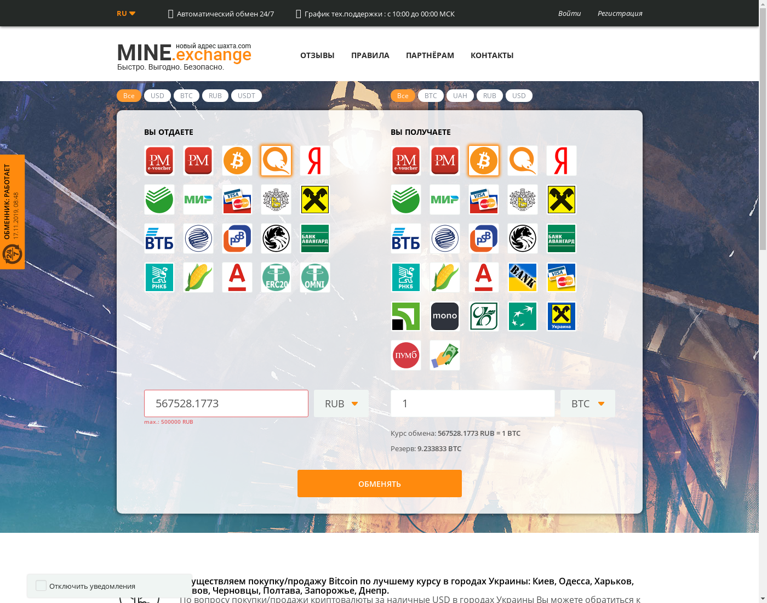The image size is (767, 603).
Task: Open the ОТЗЫВЫ menu item
Action: point(317,55)
